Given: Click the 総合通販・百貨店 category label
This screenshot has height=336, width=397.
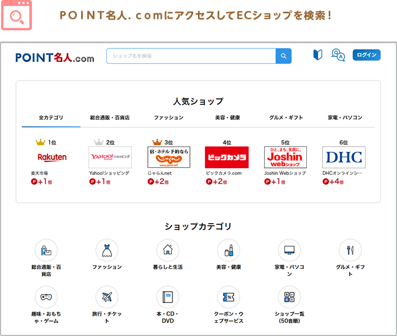Looking at the screenshot, I should click(x=46, y=271).
